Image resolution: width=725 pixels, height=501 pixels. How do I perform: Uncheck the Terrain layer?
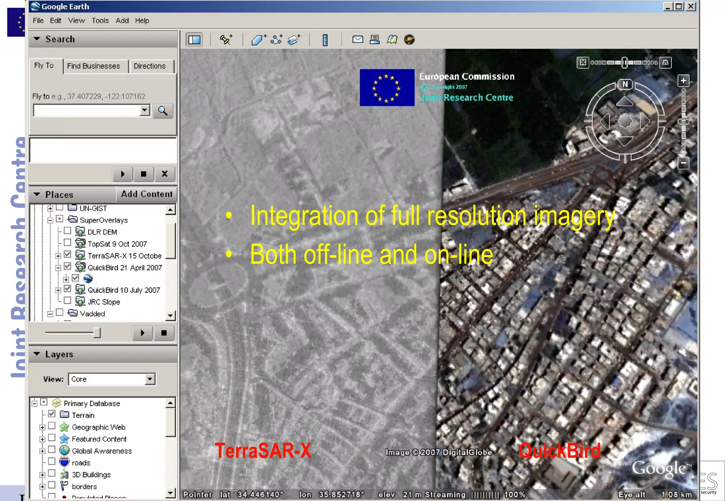click(x=52, y=414)
